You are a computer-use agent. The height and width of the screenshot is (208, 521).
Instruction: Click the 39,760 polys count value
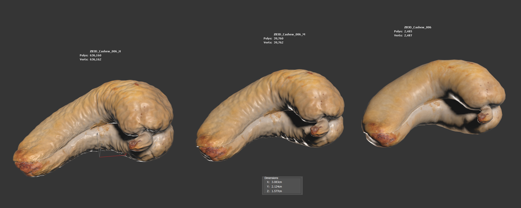pyautogui.click(x=278, y=38)
